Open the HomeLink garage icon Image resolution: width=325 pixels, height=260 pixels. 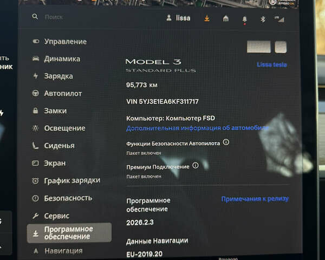226,18
